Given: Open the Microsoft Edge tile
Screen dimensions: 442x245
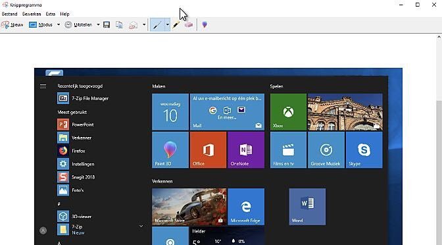Looking at the screenshot, I should tap(246, 207).
